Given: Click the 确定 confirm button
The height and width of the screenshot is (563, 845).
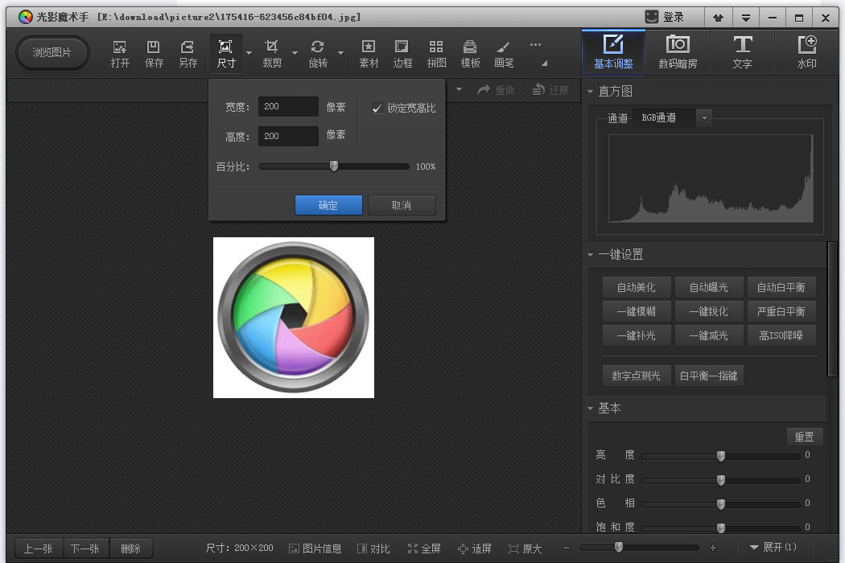Looking at the screenshot, I should pos(328,205).
